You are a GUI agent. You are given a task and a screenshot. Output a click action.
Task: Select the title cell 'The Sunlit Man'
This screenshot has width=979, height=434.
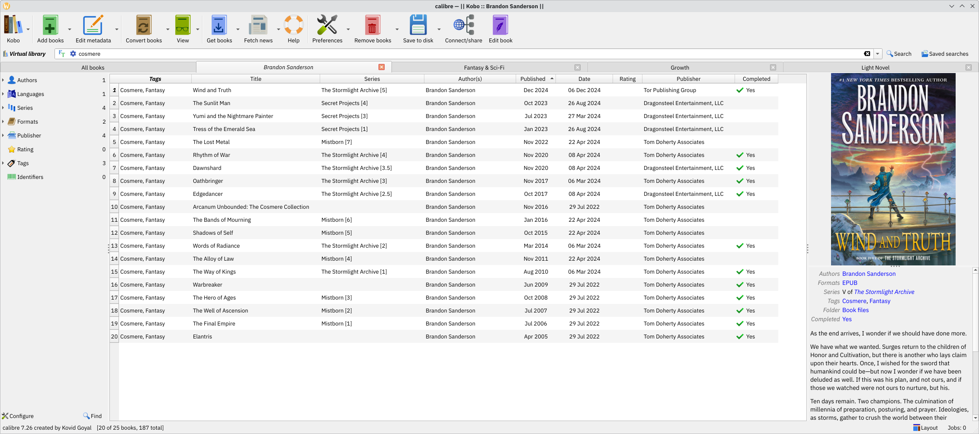(255, 103)
